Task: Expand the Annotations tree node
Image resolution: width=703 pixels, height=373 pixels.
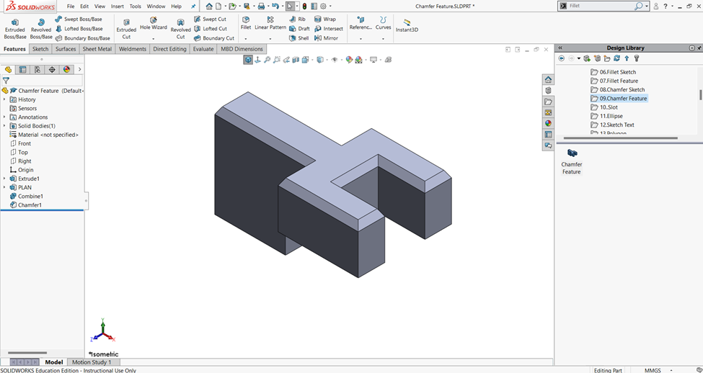Action: coord(4,117)
